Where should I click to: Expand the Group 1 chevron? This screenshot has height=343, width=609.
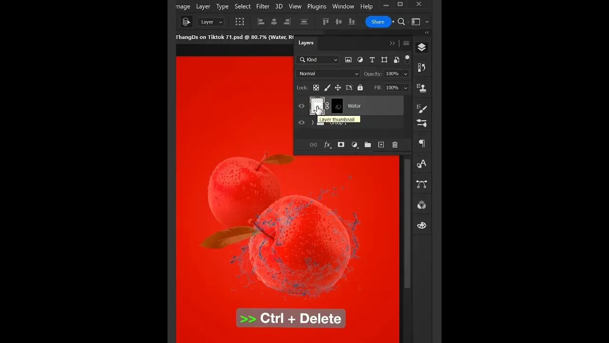click(313, 122)
